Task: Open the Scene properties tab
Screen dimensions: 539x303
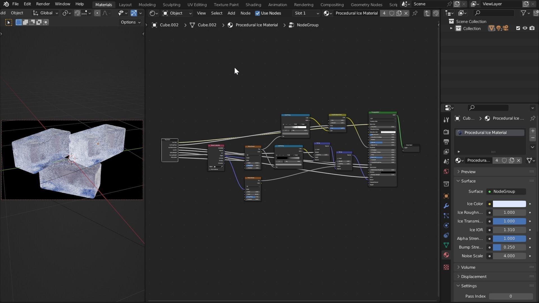Action: (x=446, y=161)
